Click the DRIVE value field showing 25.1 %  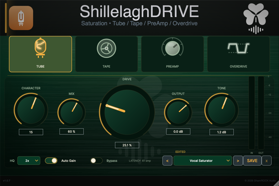[127, 145]
